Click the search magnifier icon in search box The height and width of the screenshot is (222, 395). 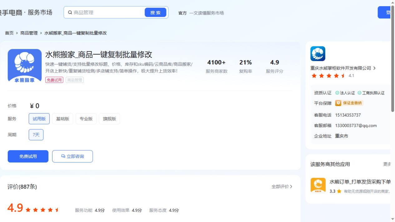pos(70,12)
